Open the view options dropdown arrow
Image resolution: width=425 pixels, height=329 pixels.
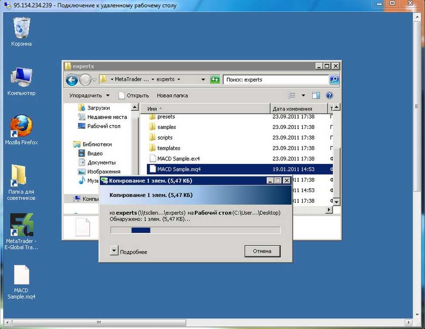coord(303,95)
